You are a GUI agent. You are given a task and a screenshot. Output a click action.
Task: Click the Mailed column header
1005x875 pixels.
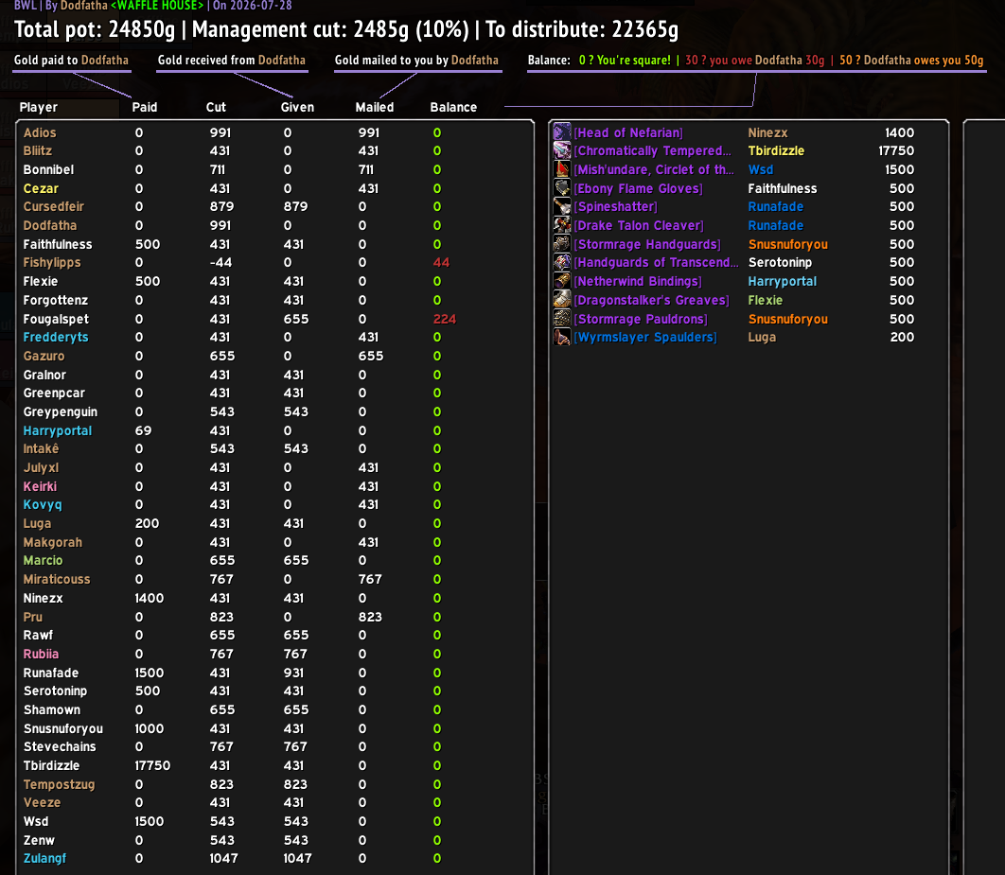(375, 107)
